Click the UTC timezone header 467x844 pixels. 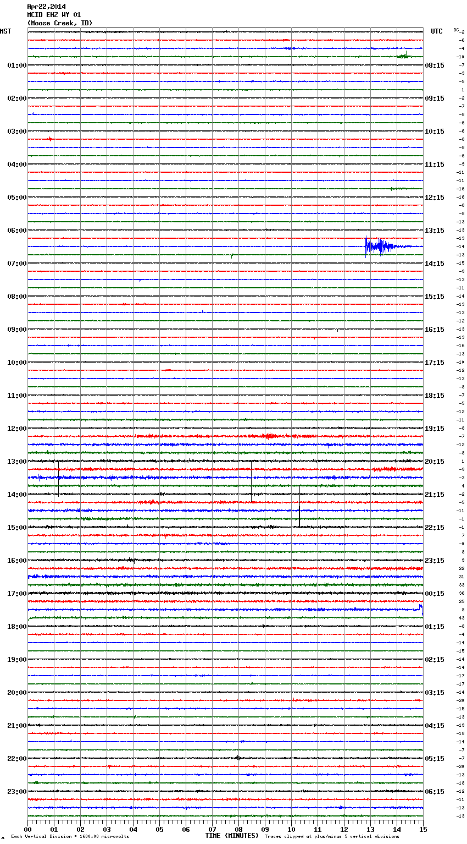[437, 31]
